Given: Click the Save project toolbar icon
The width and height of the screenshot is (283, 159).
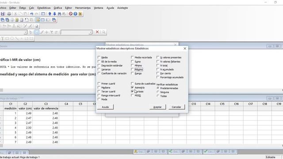Looking at the screenshot, I should [x=3, y=14].
